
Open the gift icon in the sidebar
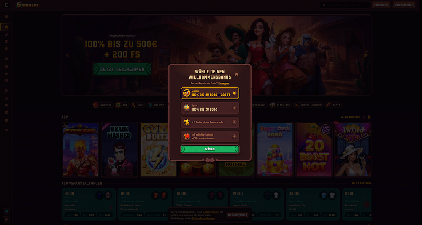point(6,17)
